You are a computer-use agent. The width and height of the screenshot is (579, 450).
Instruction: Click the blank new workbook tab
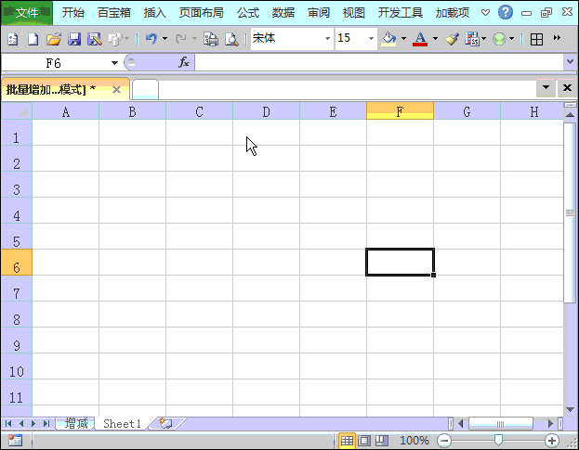pos(145,90)
